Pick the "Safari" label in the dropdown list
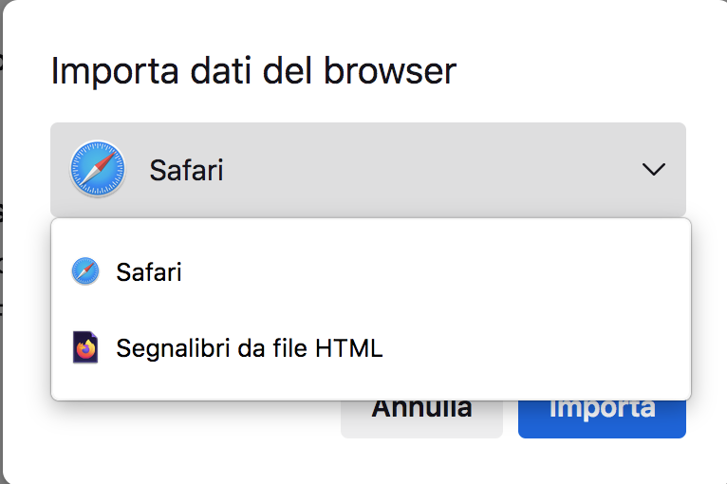Image resolution: width=727 pixels, height=484 pixels. click(149, 272)
